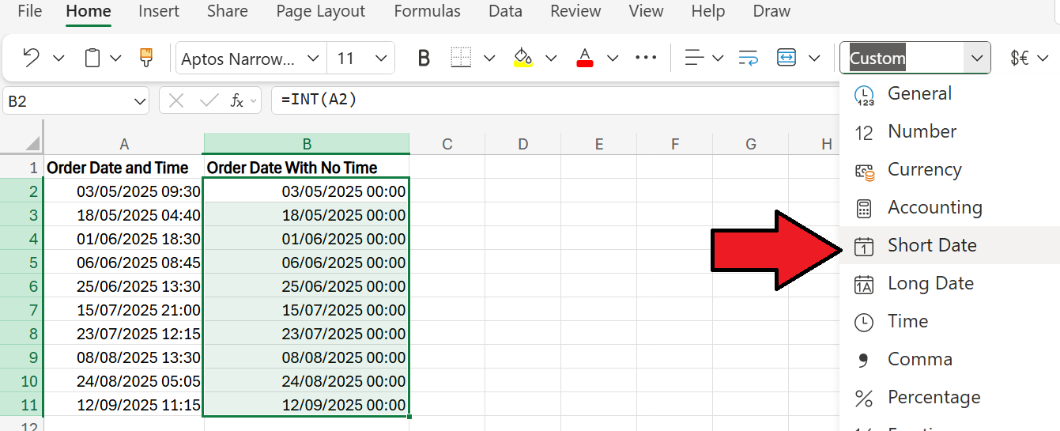This screenshot has height=431, width=1060.
Task: Click cell showing 23/07/2025 12:15
Action: click(124, 334)
